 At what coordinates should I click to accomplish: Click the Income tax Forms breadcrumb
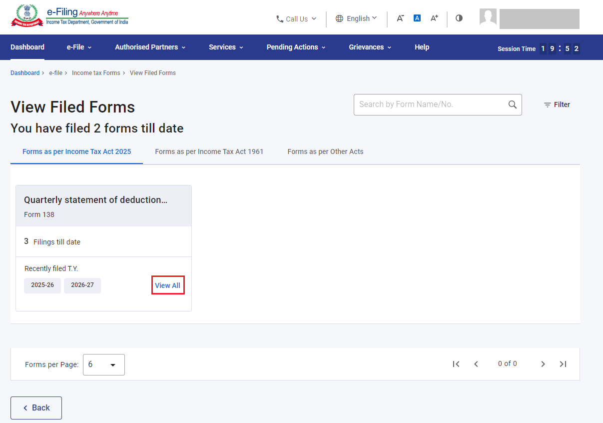pos(96,73)
